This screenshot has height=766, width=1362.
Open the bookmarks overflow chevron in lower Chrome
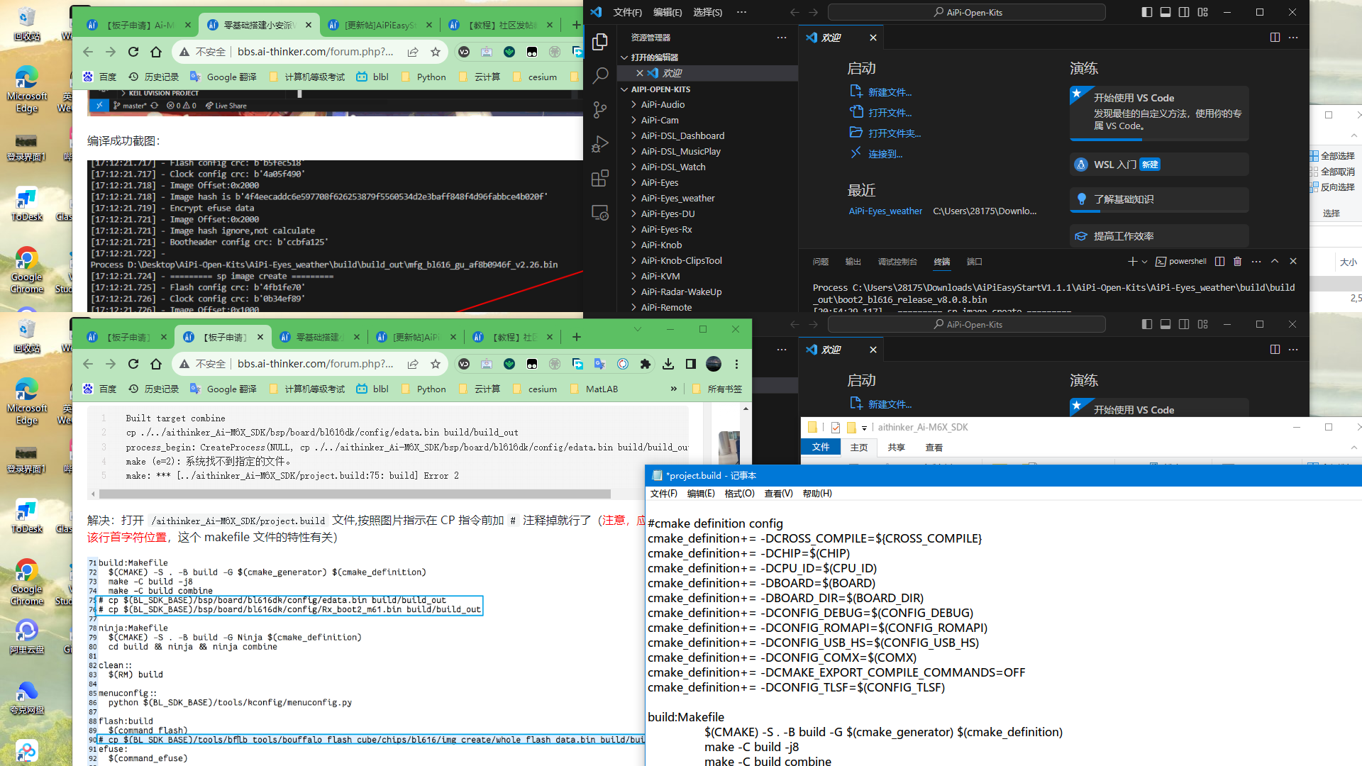(673, 389)
